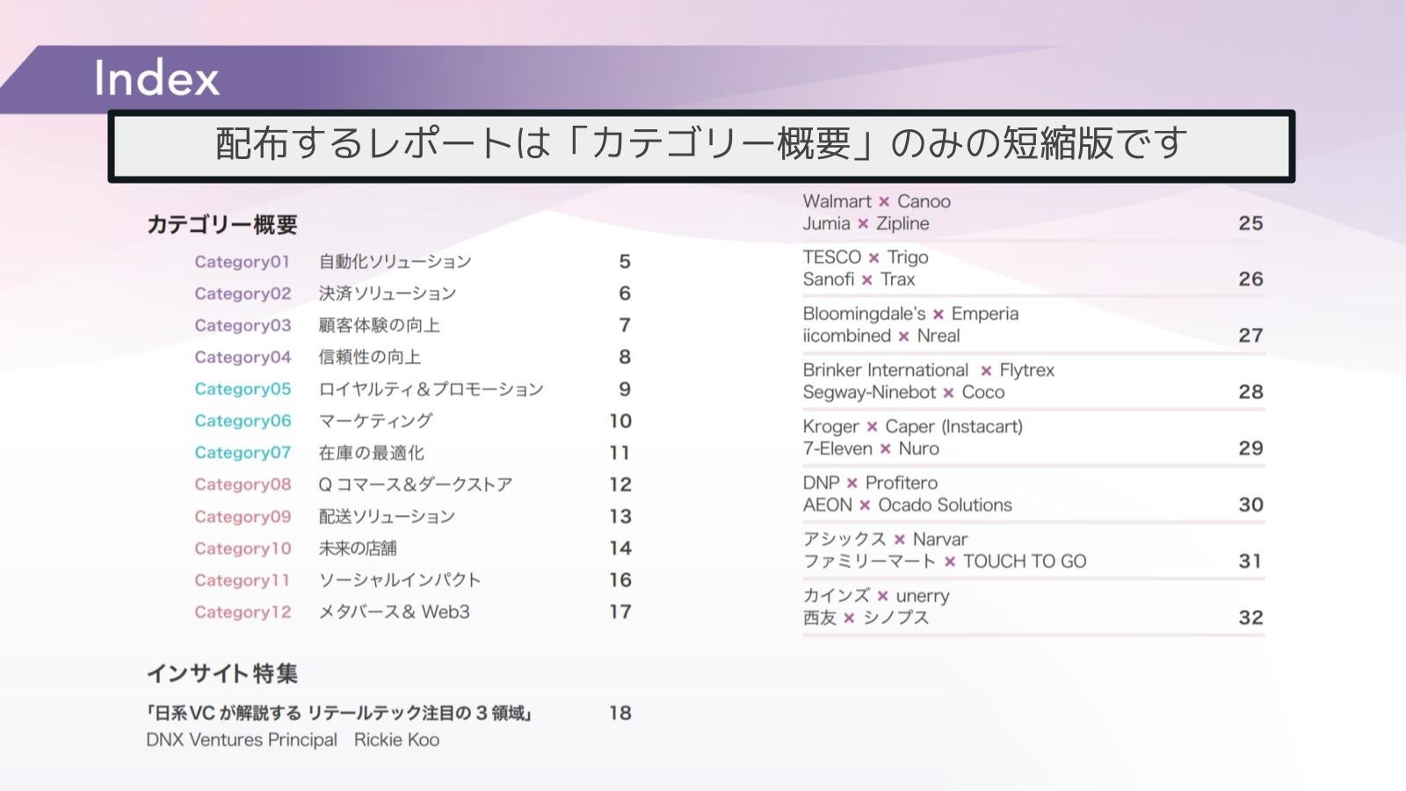Click the "アシックス × Narvar" entry
Viewport: 1406px width, 791px height.
[885, 540]
